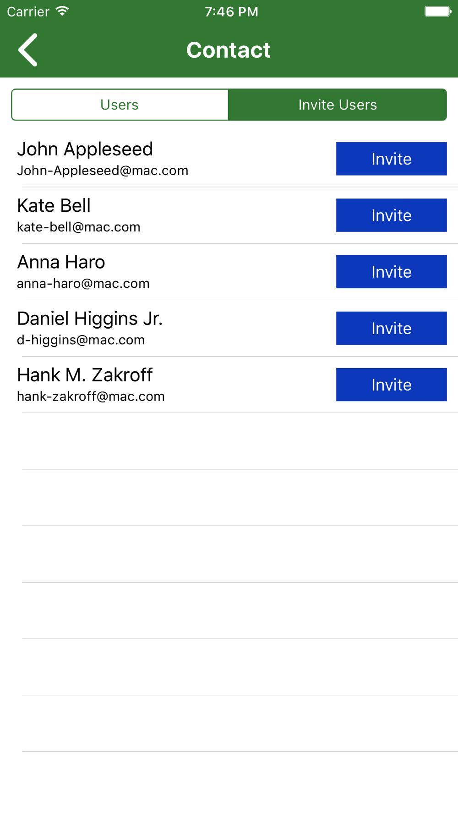Open Anna Haro's contact name

pyautogui.click(x=61, y=262)
